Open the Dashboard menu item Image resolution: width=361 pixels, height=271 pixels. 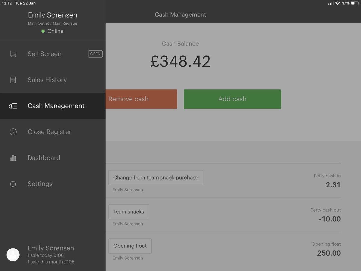click(x=53, y=158)
